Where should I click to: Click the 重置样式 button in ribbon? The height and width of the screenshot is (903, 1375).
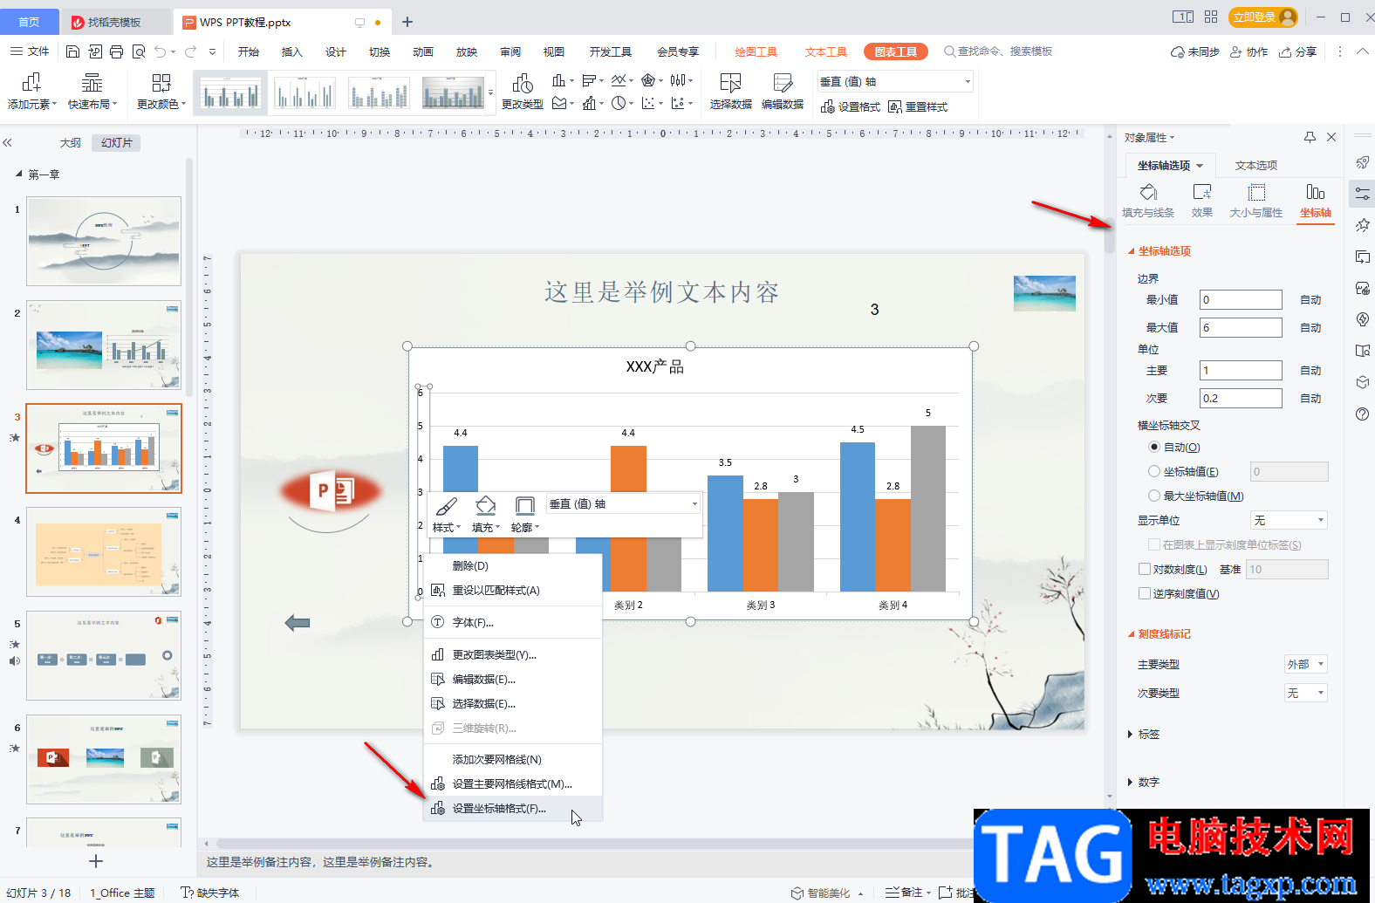tap(918, 106)
